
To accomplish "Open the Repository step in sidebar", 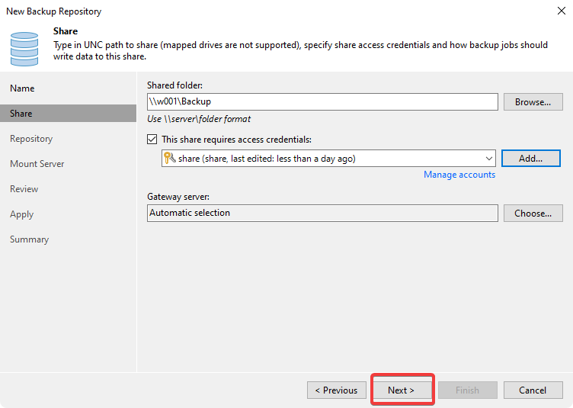I will pos(31,139).
